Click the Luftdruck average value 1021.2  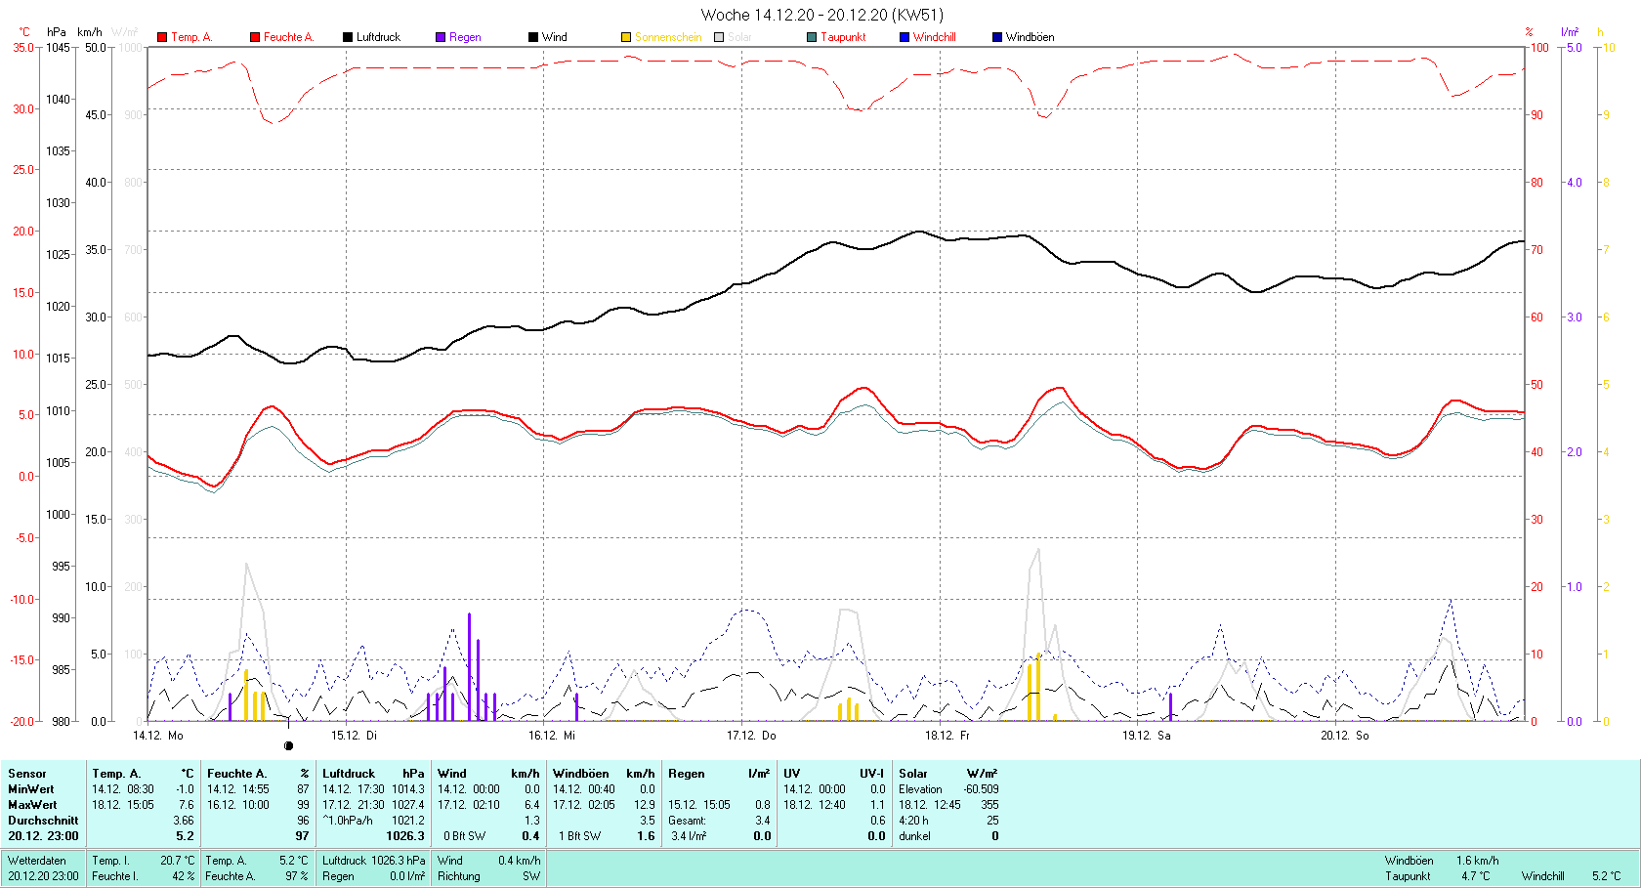click(x=408, y=820)
